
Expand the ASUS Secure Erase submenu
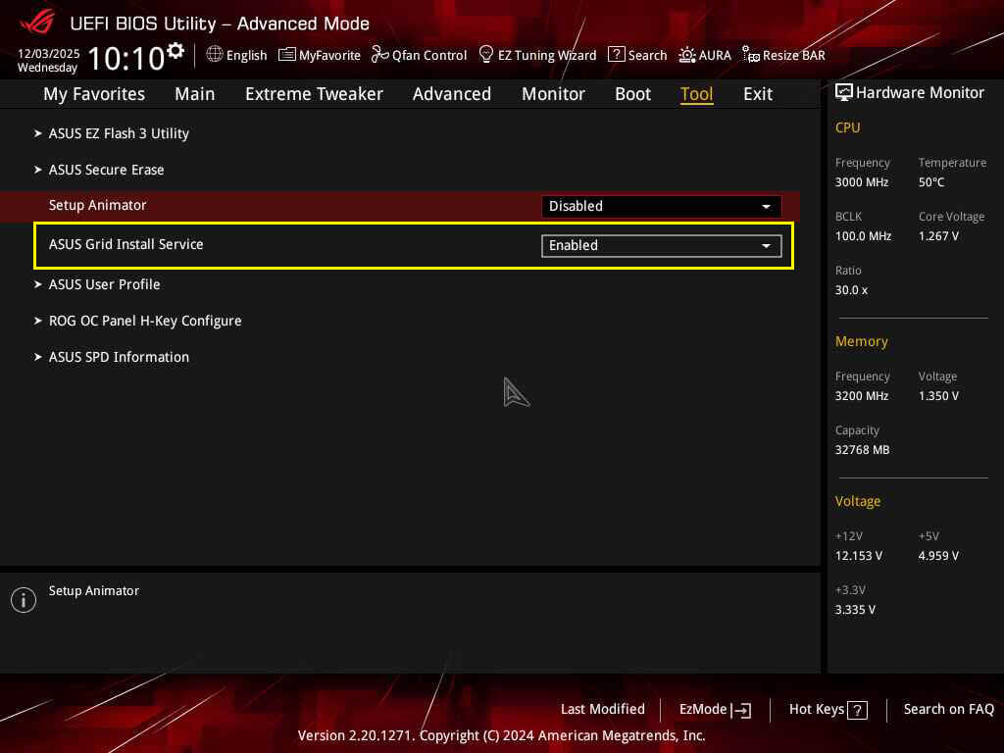coord(106,170)
